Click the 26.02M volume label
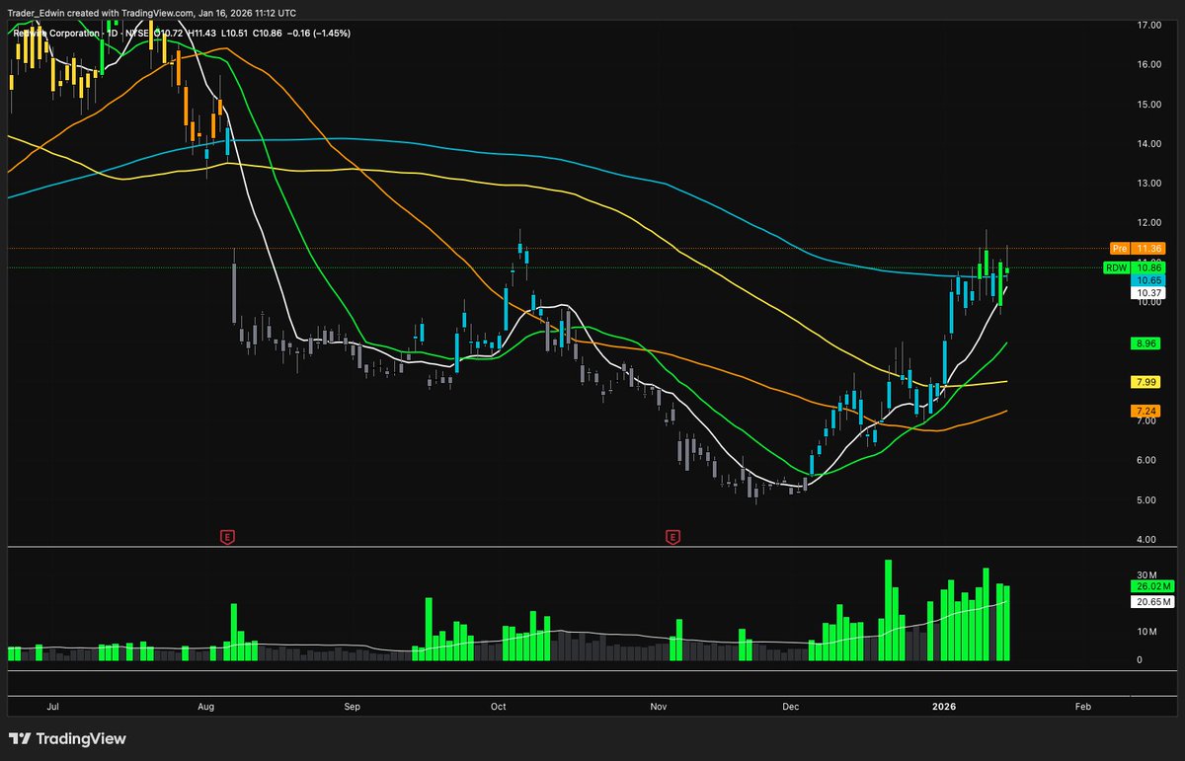The height and width of the screenshot is (761, 1185). 1151,586
